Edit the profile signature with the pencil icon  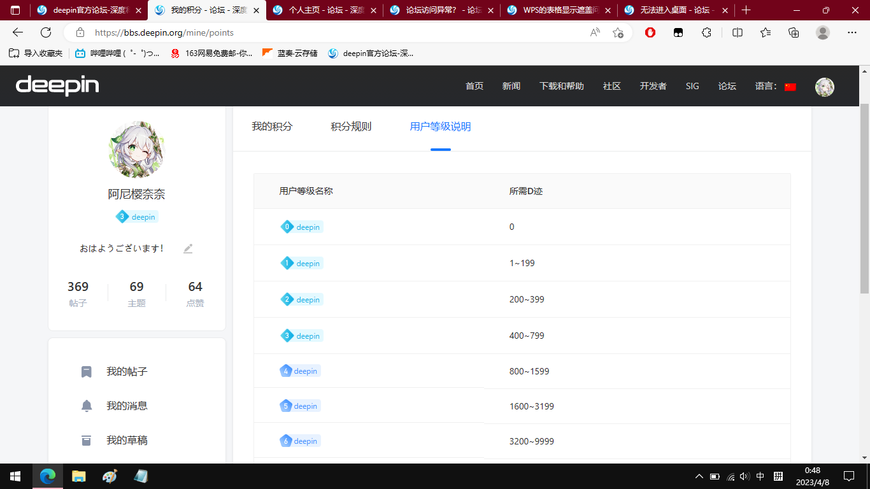(188, 248)
